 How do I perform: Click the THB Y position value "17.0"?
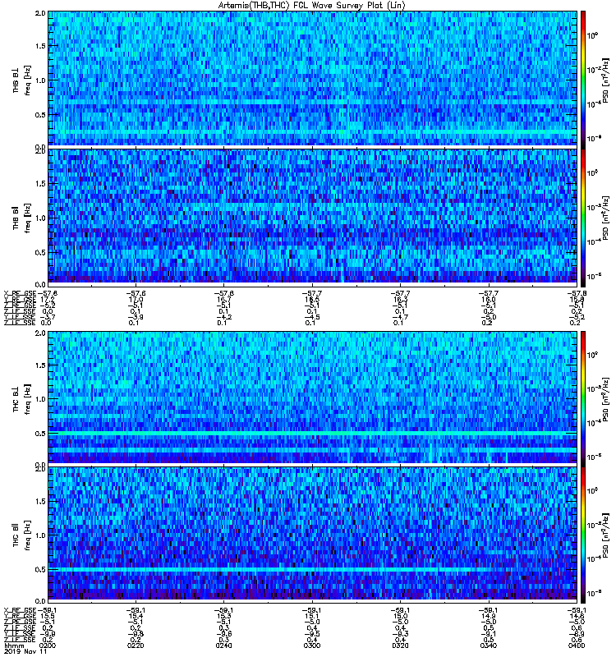coord(136,300)
